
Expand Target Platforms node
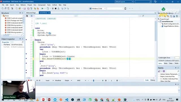click(x=160, y=26)
